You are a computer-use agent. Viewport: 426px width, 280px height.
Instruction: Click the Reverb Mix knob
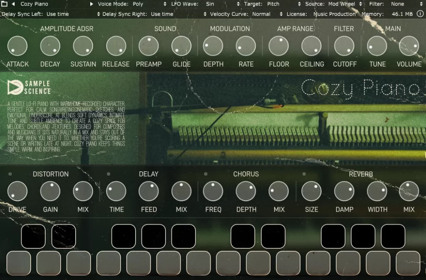[409, 191]
